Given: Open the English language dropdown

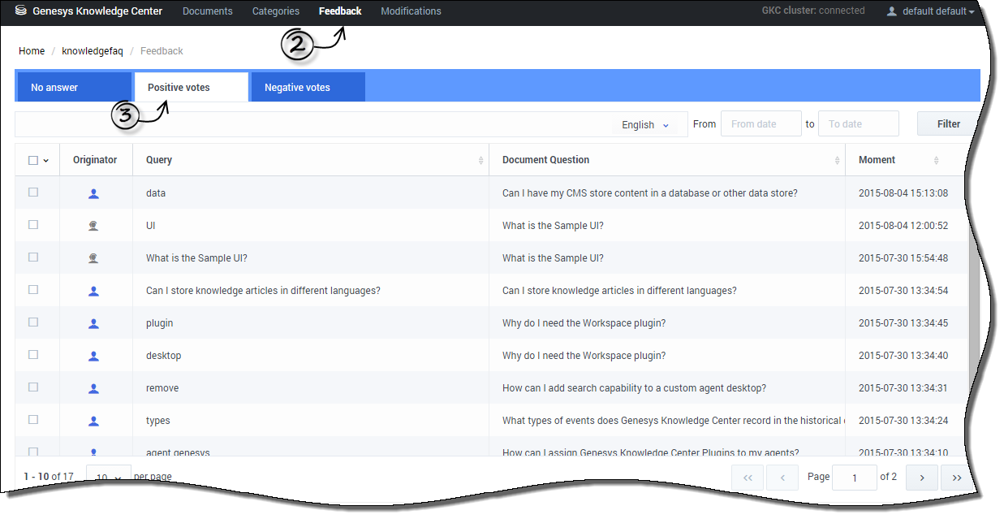Looking at the screenshot, I should [x=645, y=125].
